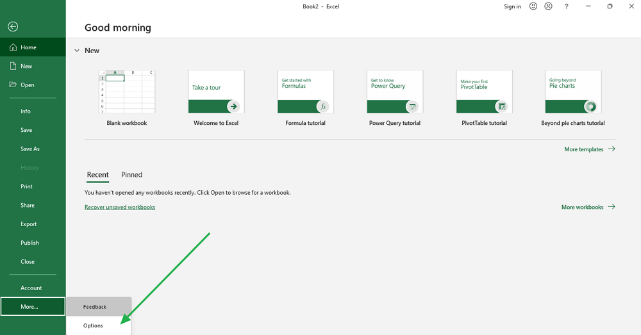The width and height of the screenshot is (641, 335).
Task: Click Welcome to Excel caption
Action: click(216, 123)
